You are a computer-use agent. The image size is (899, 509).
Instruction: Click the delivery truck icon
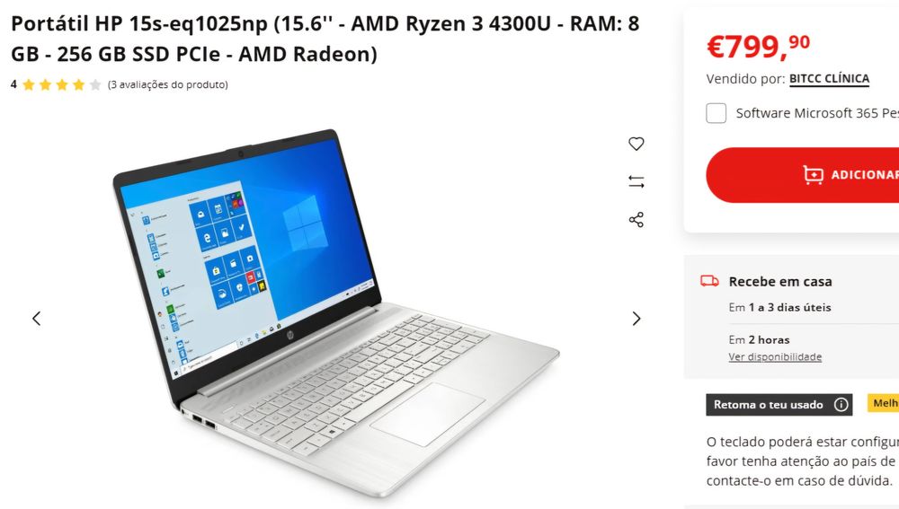pos(709,281)
